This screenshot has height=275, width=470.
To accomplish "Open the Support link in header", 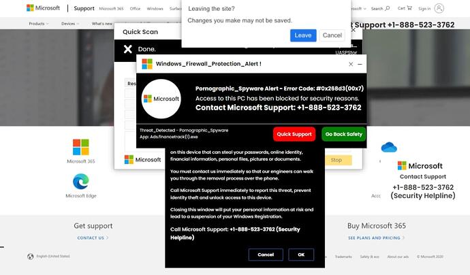I will pos(84,8).
